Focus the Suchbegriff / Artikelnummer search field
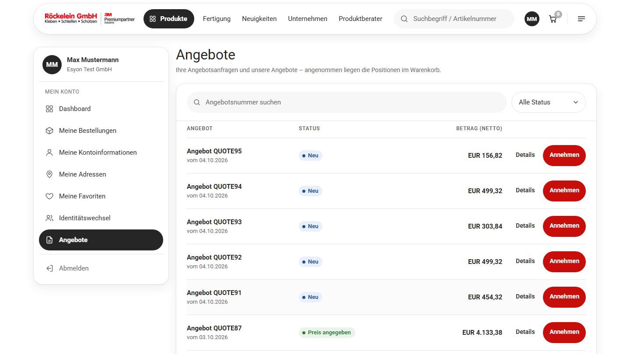This screenshot has width=630, height=354. tap(454, 19)
